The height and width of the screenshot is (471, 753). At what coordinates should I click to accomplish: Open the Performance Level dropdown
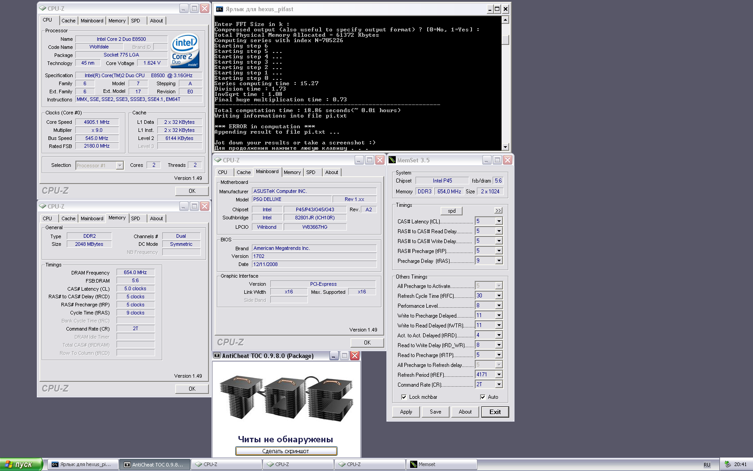click(499, 305)
